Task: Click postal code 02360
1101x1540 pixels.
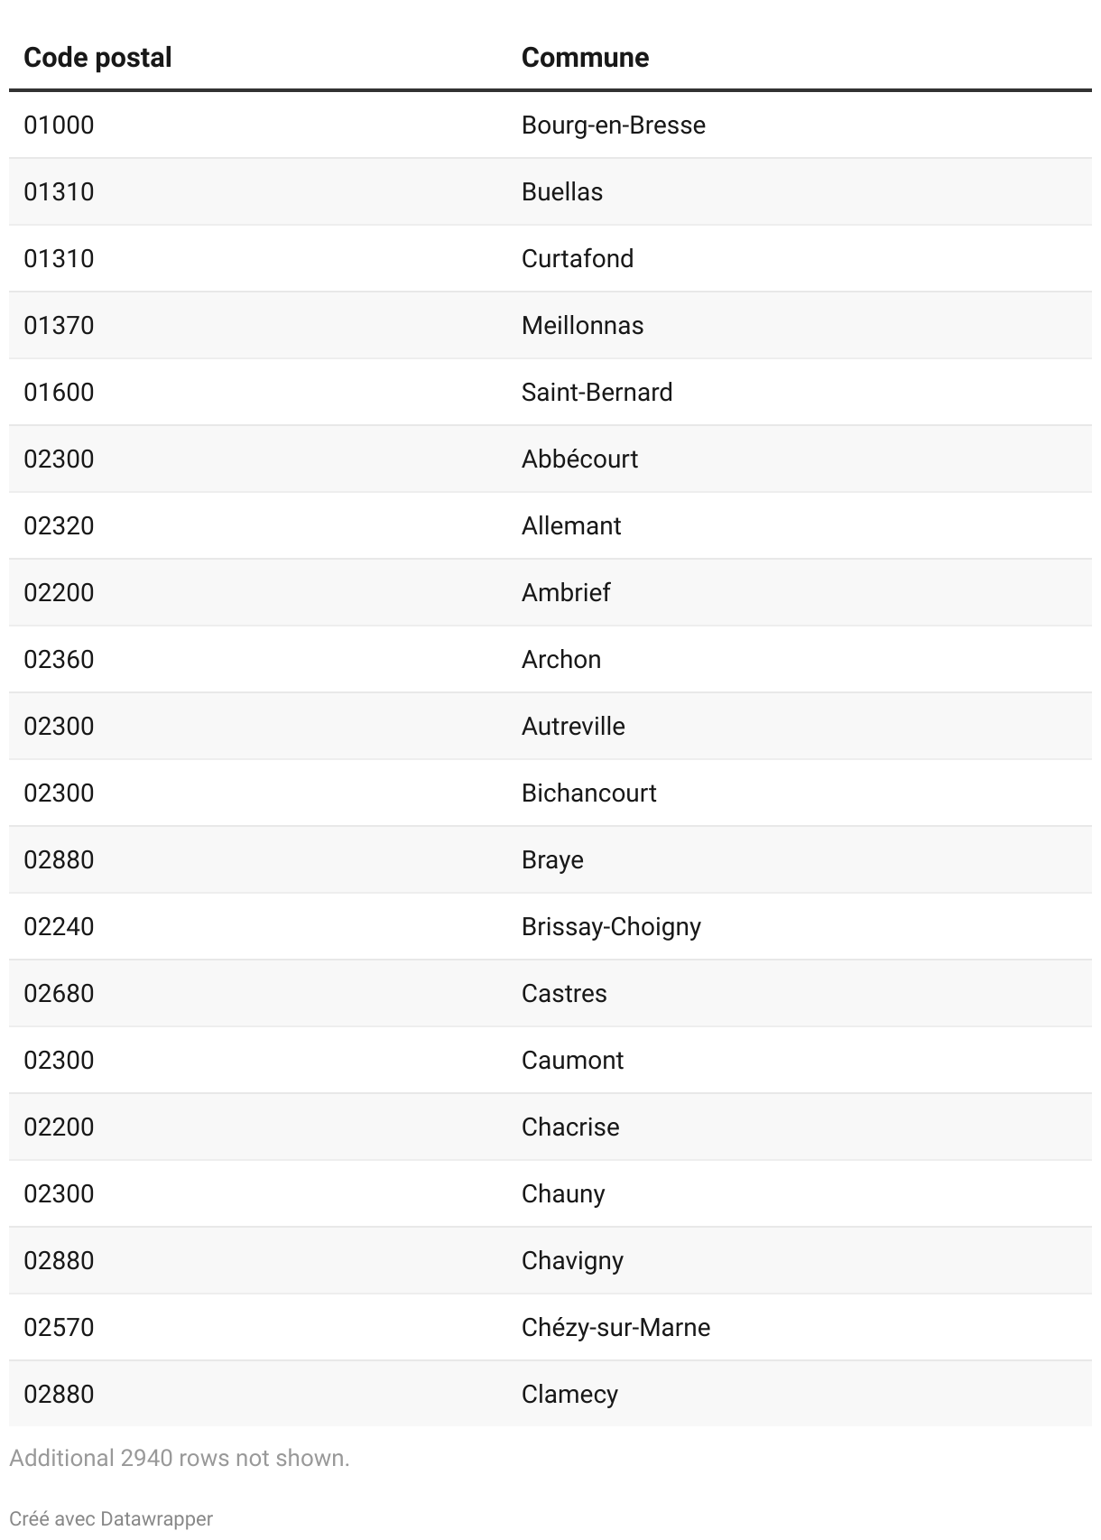Action: [59, 659]
